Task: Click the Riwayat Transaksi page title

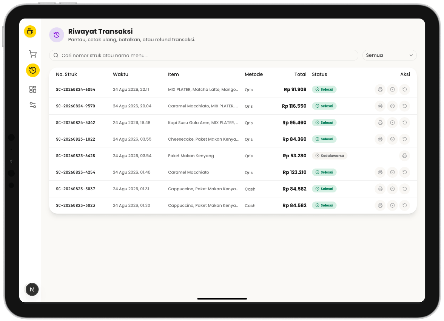Action: (x=100, y=31)
